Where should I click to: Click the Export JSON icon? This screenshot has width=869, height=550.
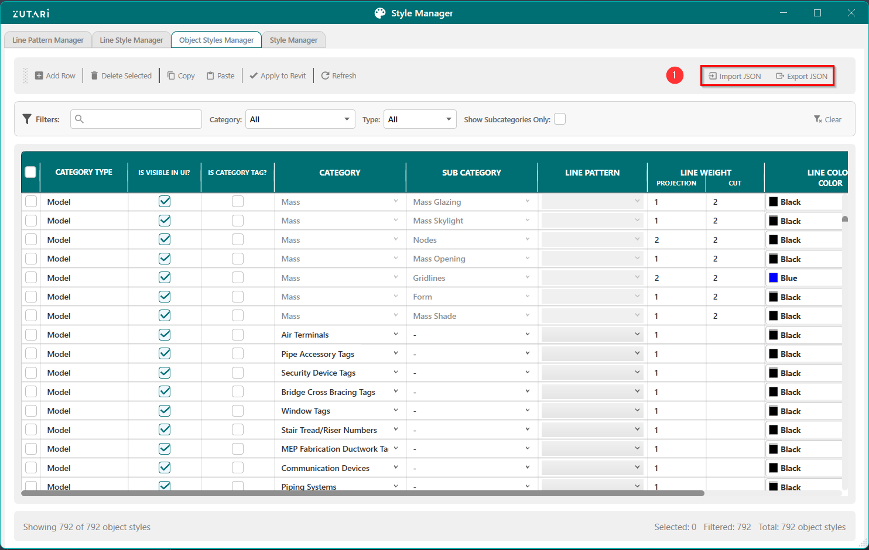780,76
